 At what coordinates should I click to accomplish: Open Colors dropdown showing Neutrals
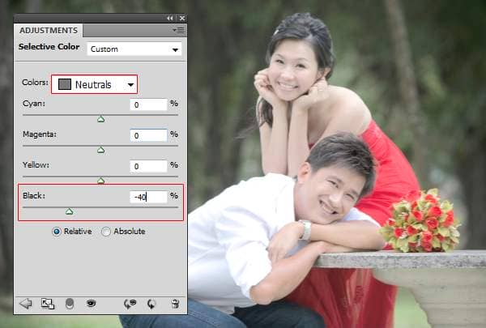point(94,84)
